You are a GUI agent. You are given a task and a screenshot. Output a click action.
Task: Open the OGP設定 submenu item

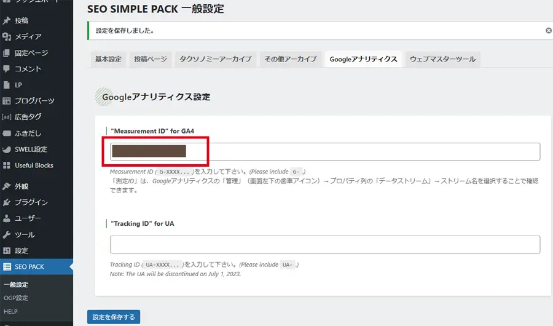16,298
